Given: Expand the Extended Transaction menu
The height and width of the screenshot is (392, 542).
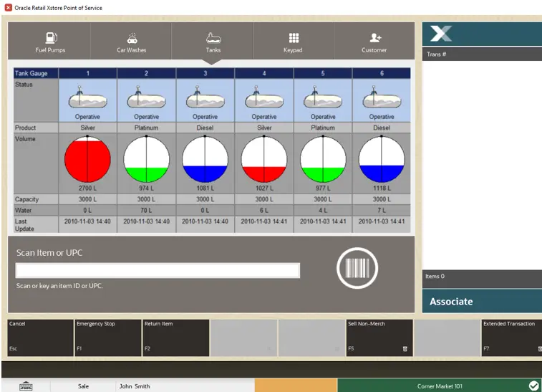Looking at the screenshot, I should tap(511, 337).
